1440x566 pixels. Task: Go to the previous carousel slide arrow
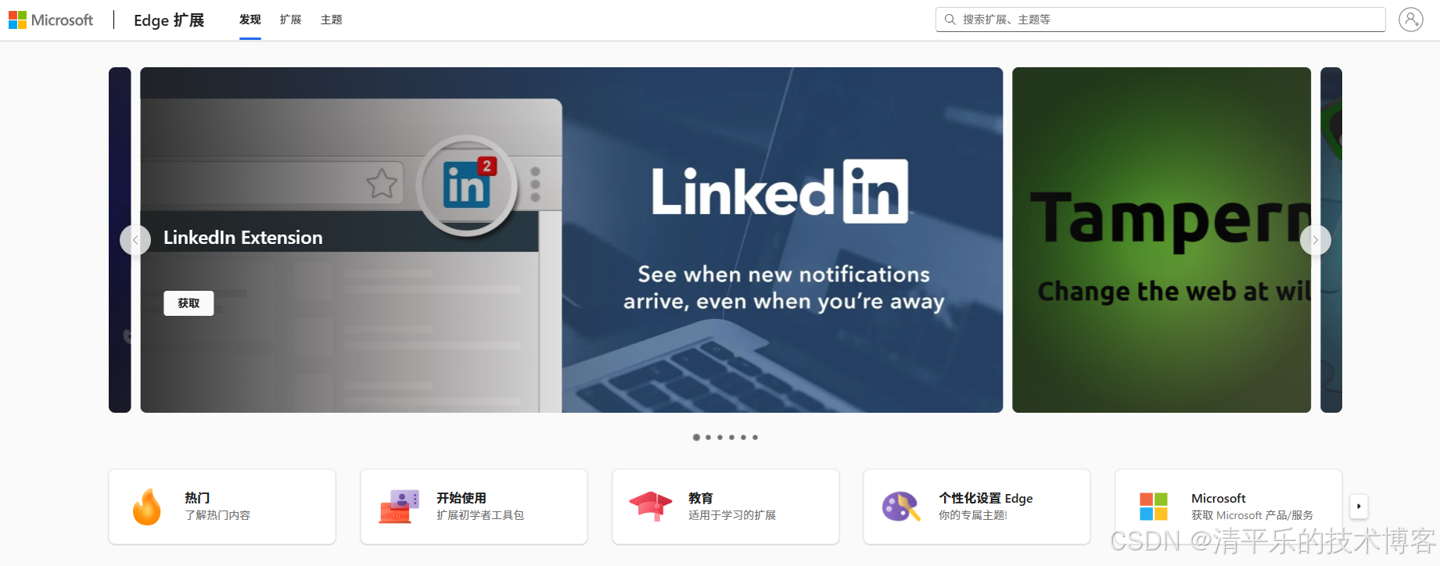(135, 240)
